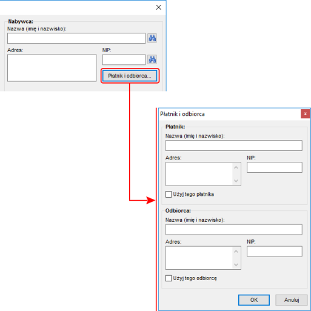Close the Nabywca window with X
Viewport: 311px width, 311px height.
(x=159, y=7)
